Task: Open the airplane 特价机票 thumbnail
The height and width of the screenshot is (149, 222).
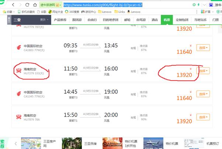Action: pyautogui.click(x=153, y=143)
